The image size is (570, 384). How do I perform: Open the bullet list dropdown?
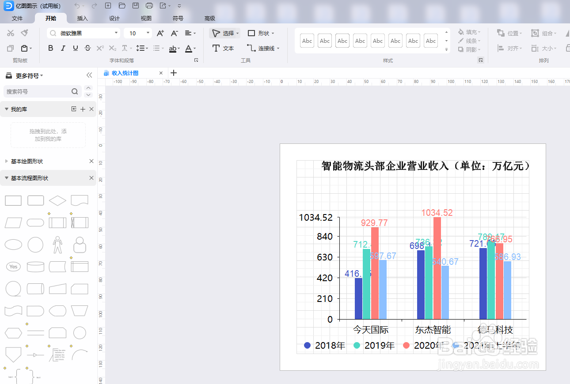tap(158, 48)
